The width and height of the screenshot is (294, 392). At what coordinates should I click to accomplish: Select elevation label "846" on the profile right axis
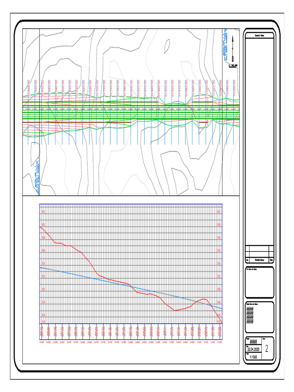[219, 315]
